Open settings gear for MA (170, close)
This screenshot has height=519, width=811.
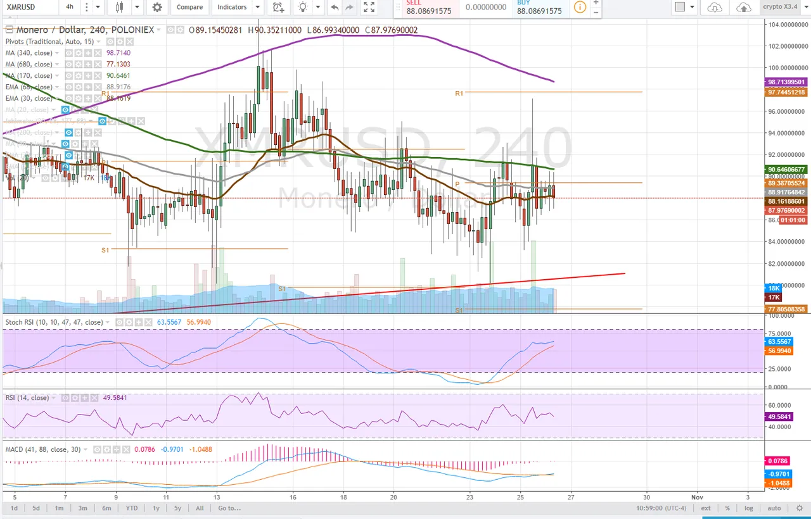pos(78,76)
